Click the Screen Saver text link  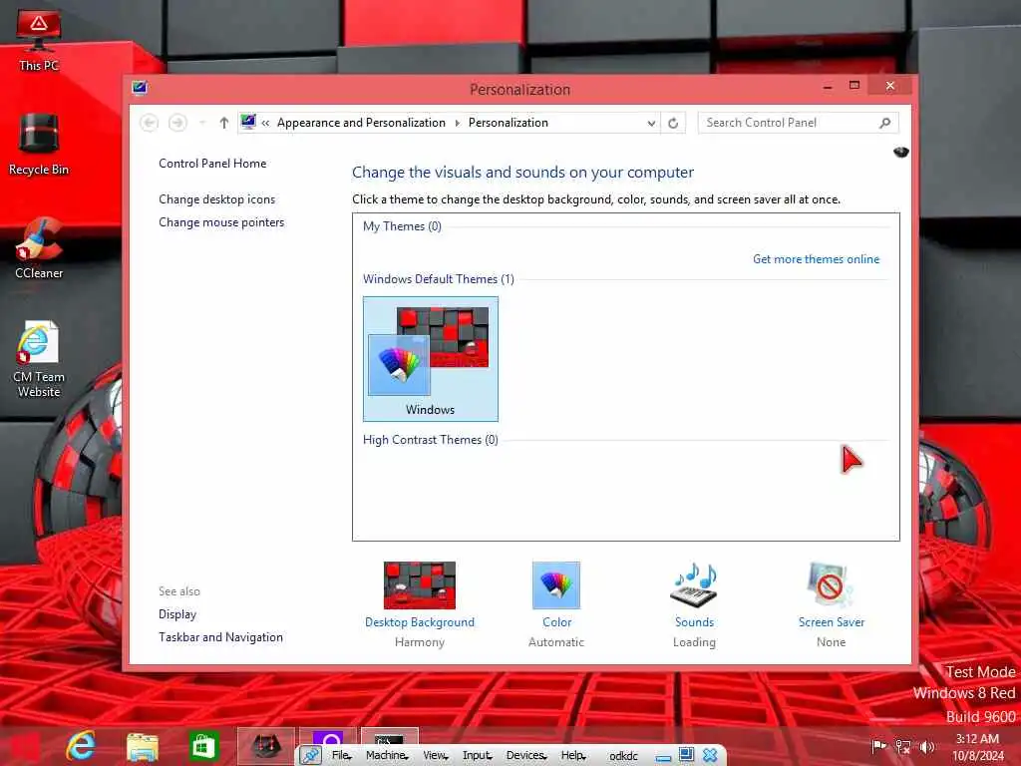[831, 622]
